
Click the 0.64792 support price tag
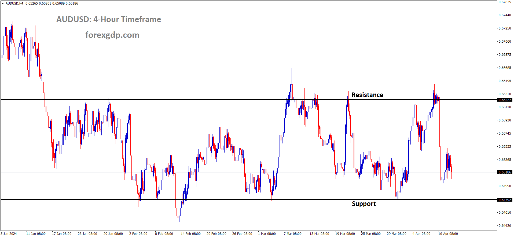click(505, 200)
